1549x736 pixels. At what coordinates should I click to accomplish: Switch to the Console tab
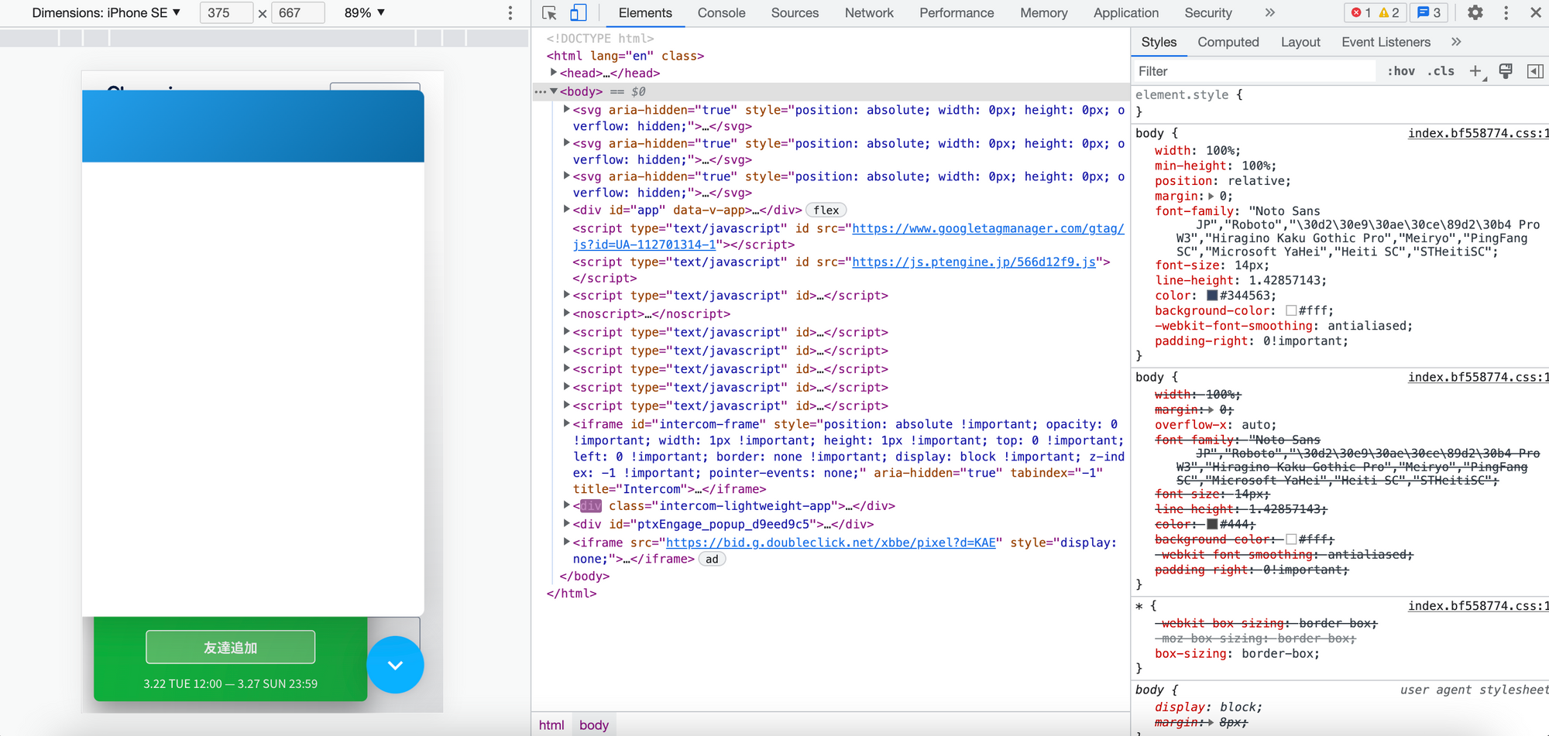pos(721,13)
